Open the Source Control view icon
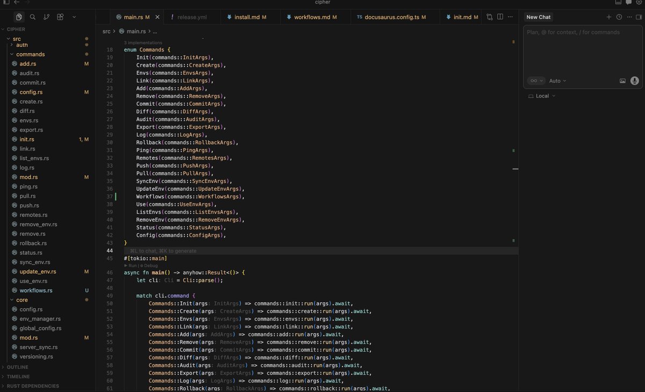645x392 pixels. 47,17
